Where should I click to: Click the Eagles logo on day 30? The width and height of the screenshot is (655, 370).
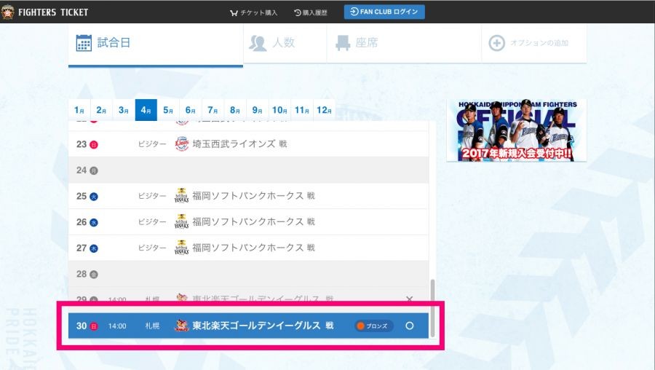pos(182,326)
